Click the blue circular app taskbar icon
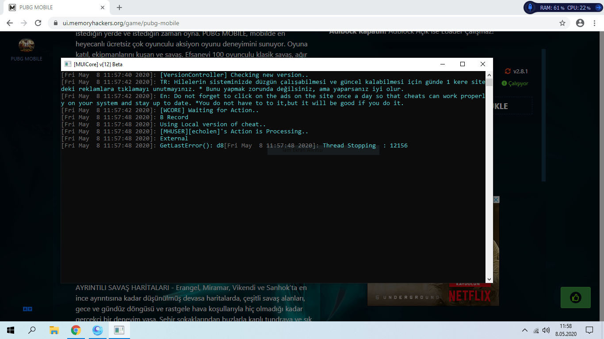The width and height of the screenshot is (604, 339). click(x=98, y=330)
